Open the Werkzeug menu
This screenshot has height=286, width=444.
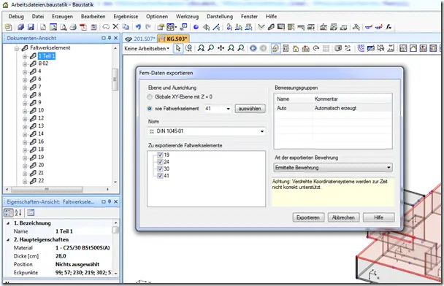click(187, 16)
